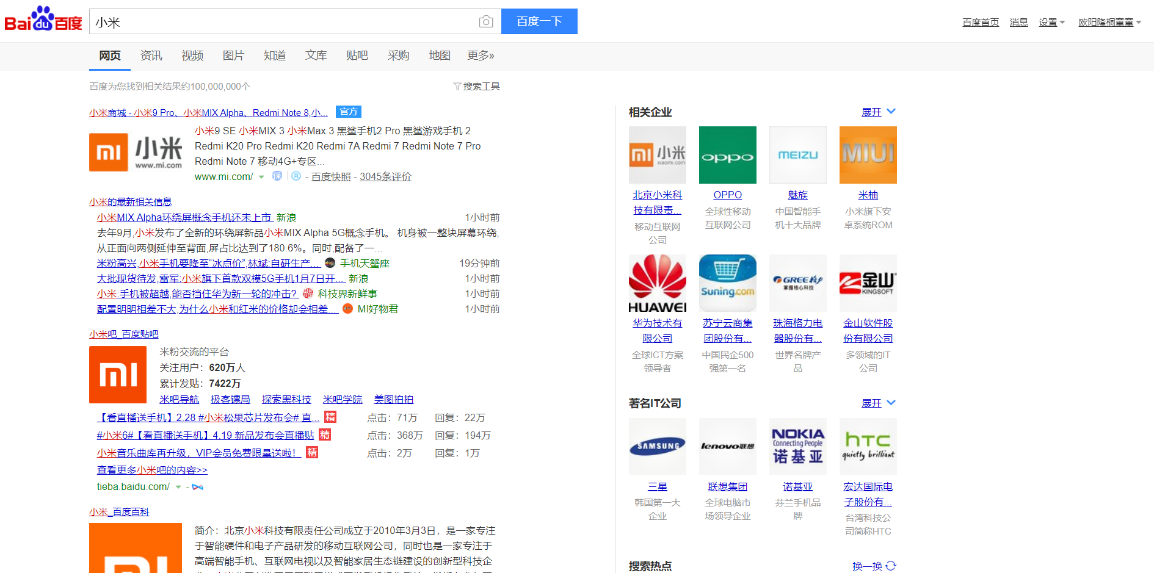Click the MI好物君 author avatar icon
This screenshot has height=573, width=1154.
coord(347,309)
